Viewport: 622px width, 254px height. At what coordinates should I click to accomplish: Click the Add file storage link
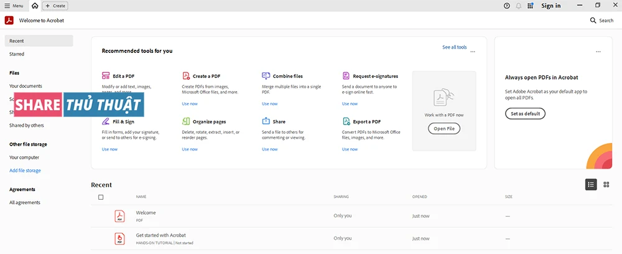click(x=25, y=171)
